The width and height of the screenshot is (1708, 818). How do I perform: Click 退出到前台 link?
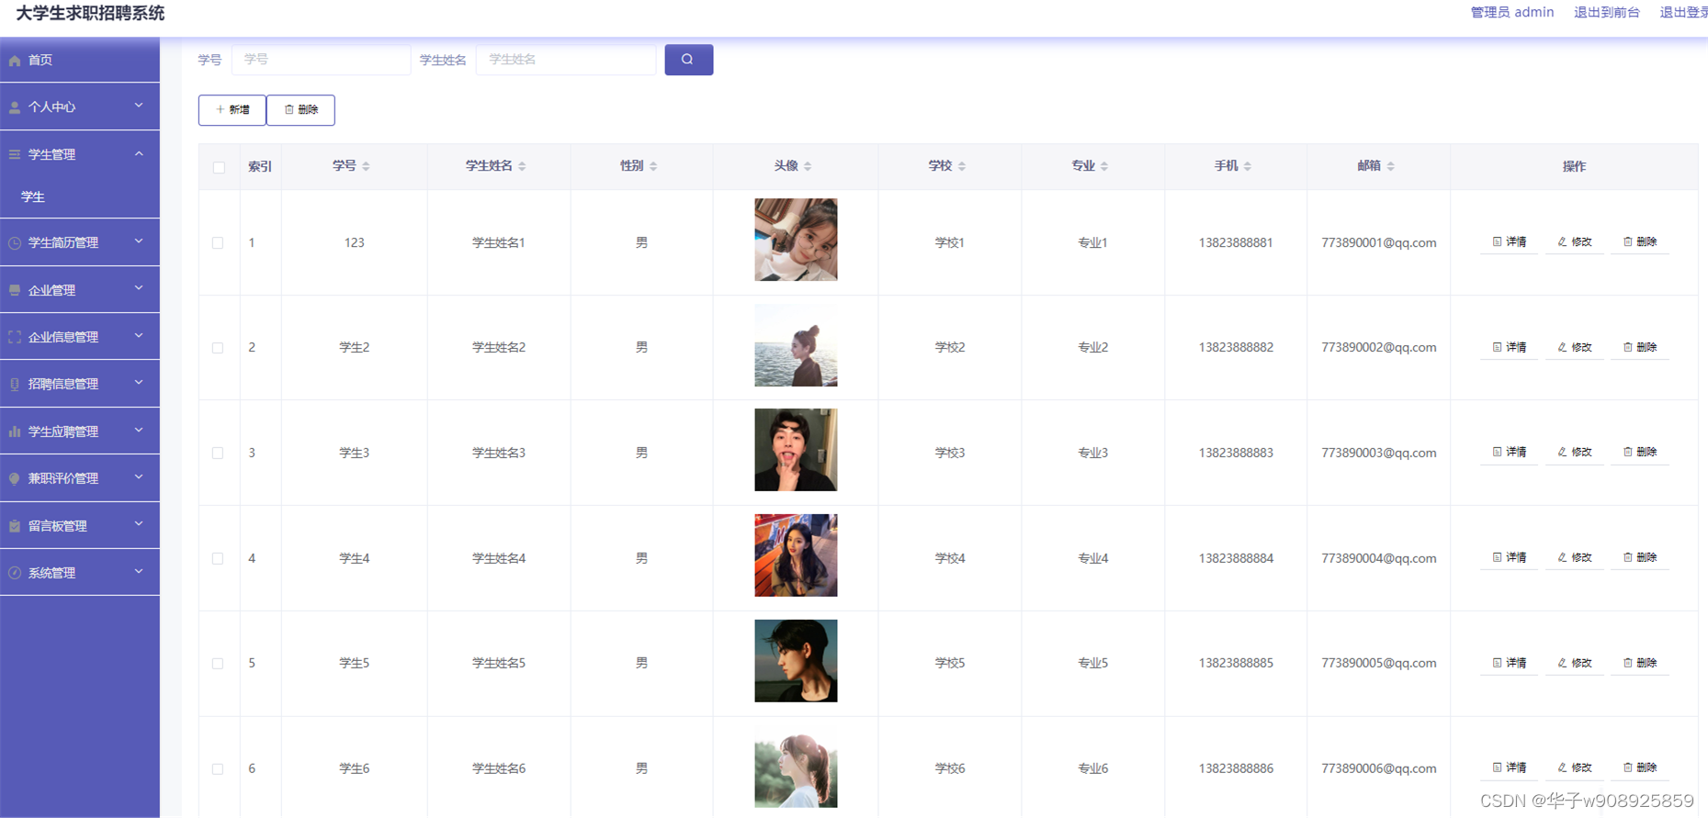(1607, 13)
